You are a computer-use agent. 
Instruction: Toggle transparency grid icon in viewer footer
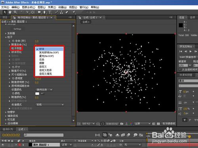tap(158, 124)
